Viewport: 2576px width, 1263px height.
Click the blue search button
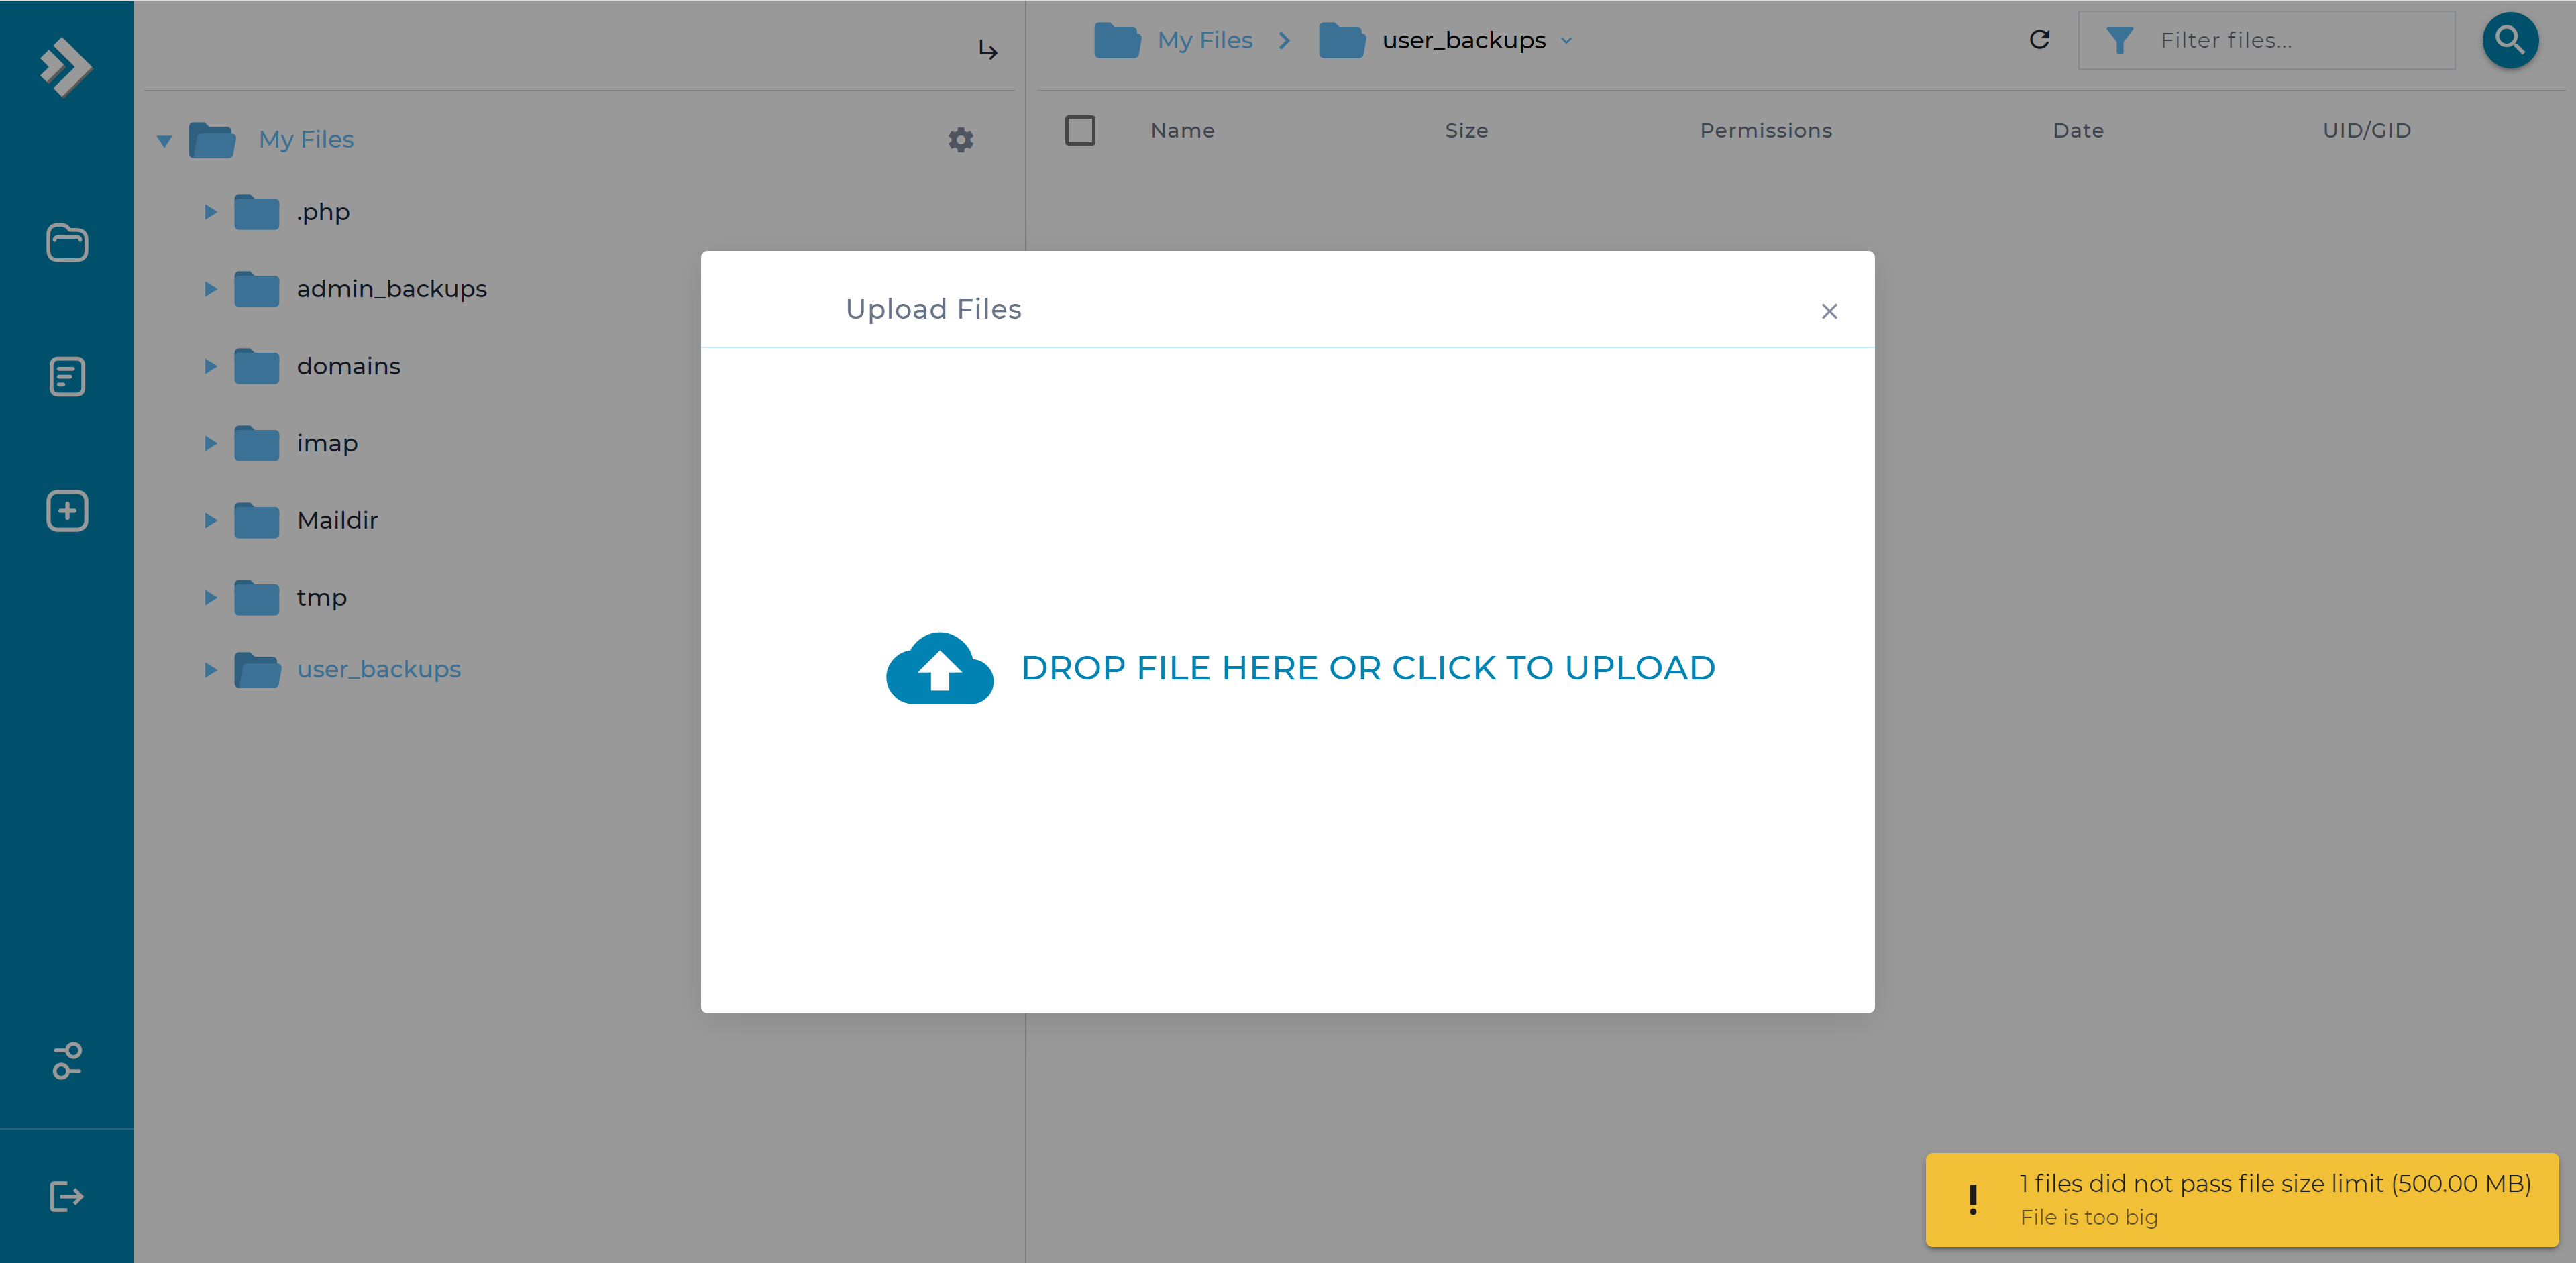click(x=2510, y=40)
